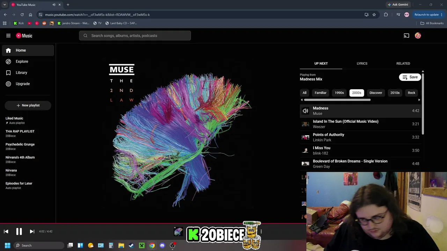Open Explore in the sidebar

click(28, 61)
